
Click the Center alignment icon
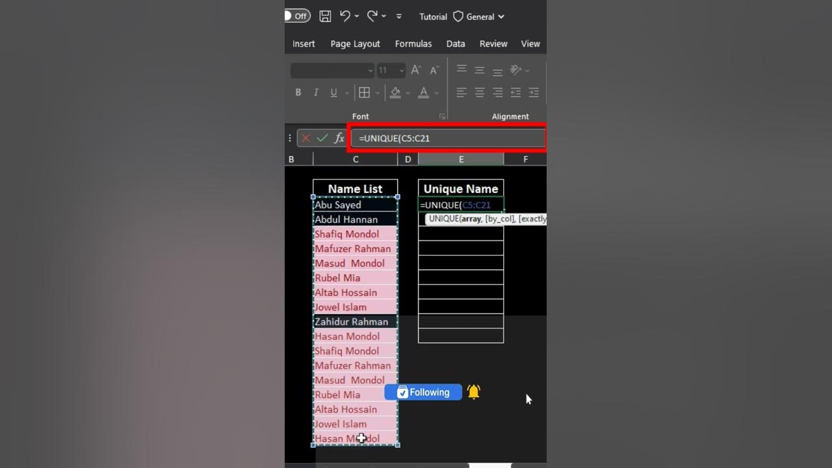(480, 93)
